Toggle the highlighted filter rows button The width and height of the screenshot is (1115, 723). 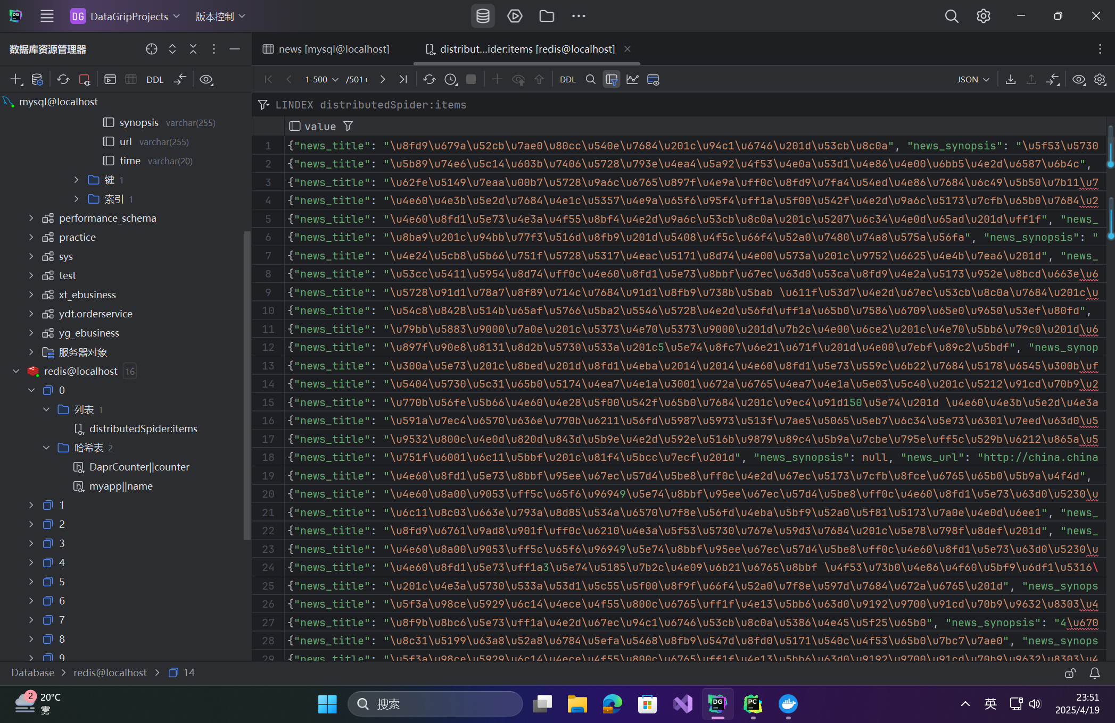(x=611, y=79)
